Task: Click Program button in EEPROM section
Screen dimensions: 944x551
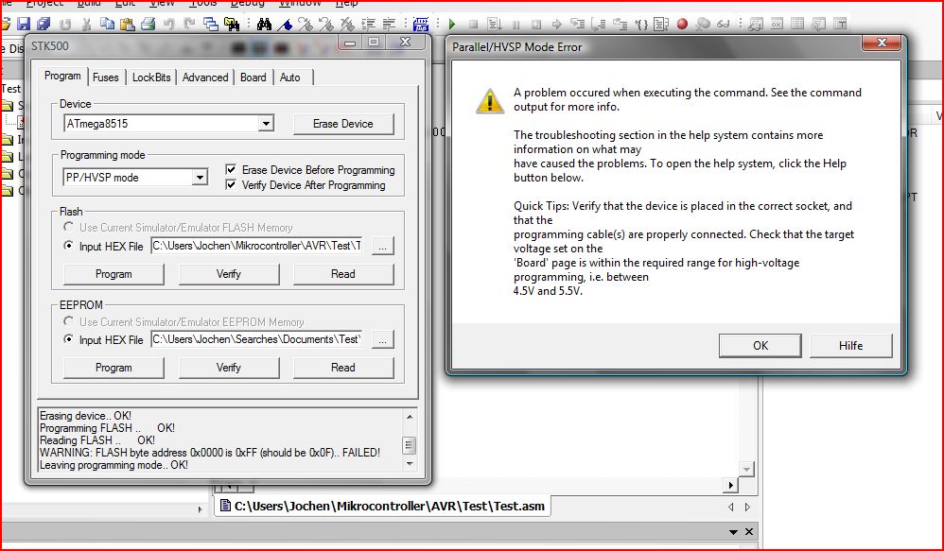Action: click(114, 368)
